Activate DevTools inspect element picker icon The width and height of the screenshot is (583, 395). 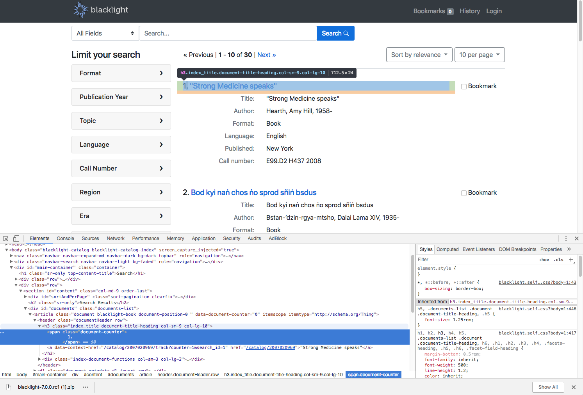point(6,238)
